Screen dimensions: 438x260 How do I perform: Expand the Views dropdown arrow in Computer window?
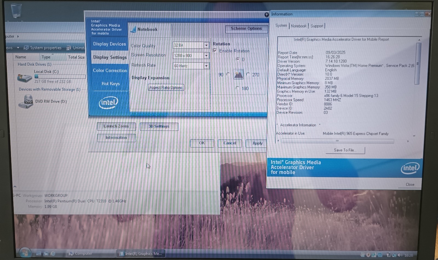click(18, 48)
